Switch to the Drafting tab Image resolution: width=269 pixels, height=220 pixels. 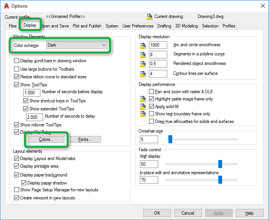164,26
